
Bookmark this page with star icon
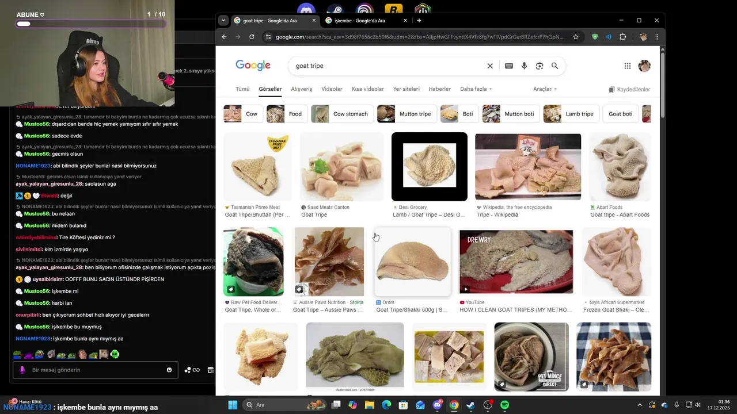[x=575, y=37]
